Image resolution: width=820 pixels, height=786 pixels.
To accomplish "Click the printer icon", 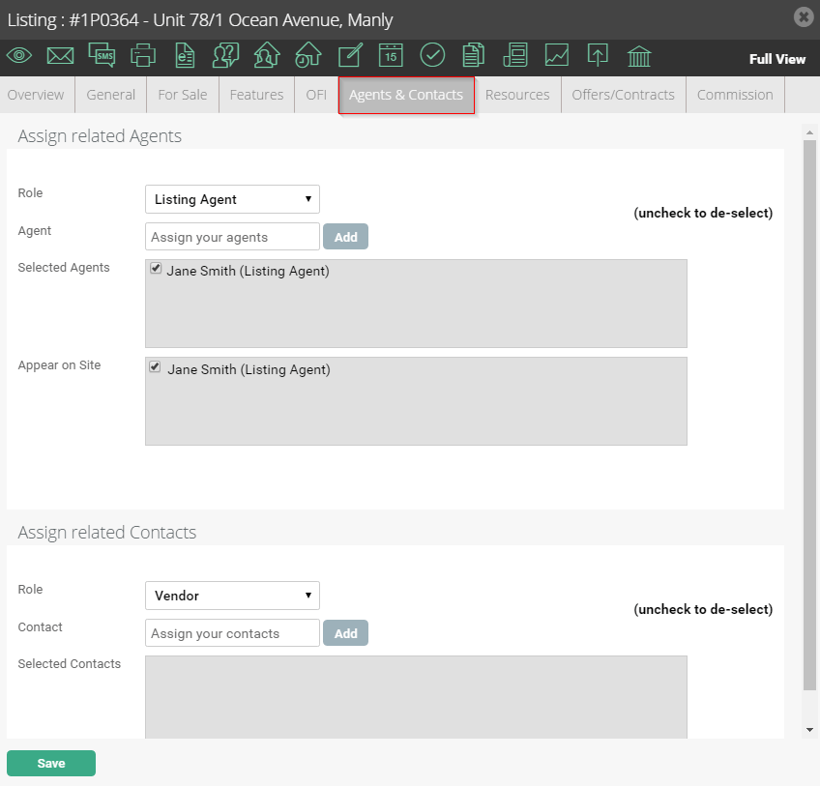I will [143, 55].
